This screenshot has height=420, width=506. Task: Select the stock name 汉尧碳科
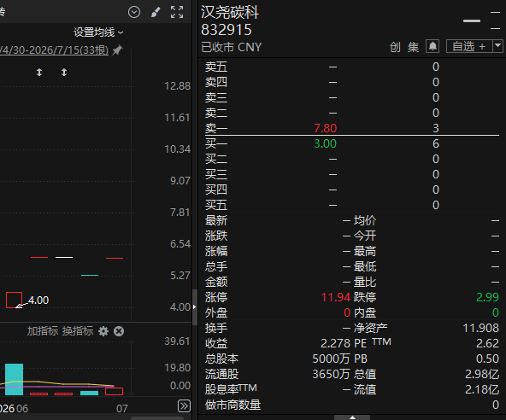[x=230, y=12]
